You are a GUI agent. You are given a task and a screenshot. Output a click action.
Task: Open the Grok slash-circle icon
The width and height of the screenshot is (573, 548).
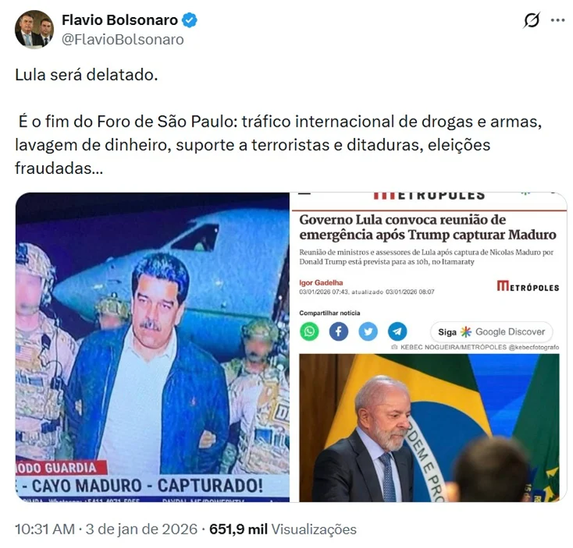pos(531,20)
